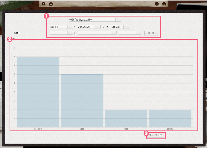Image resolution: width=207 pixels, height=148 pixels.
Task: Click the 検索 search button
Action: click(x=151, y=33)
